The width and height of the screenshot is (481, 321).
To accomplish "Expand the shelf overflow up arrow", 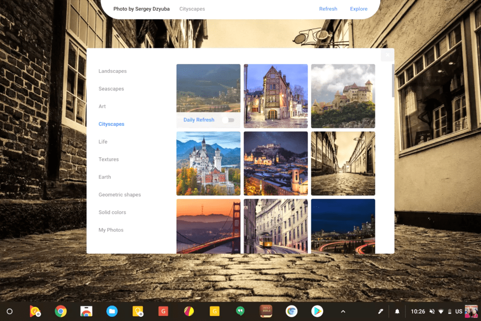I will [343, 311].
